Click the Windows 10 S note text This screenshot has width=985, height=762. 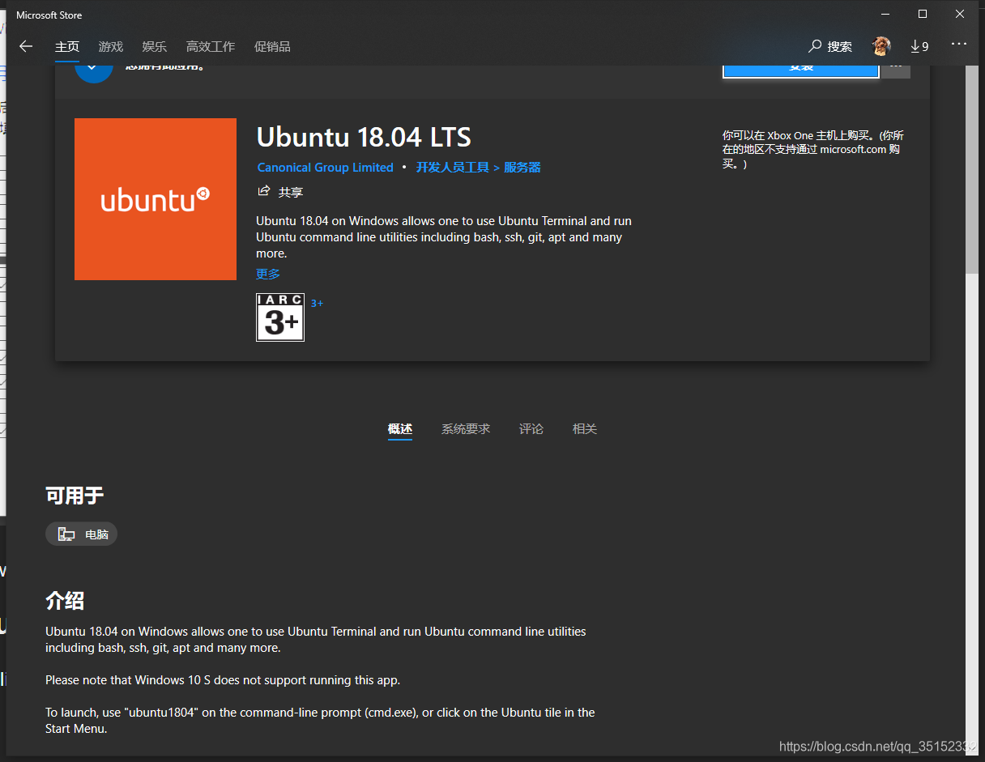tap(223, 680)
